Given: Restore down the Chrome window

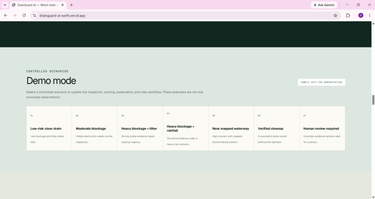Looking at the screenshot, I should (x=358, y=5).
